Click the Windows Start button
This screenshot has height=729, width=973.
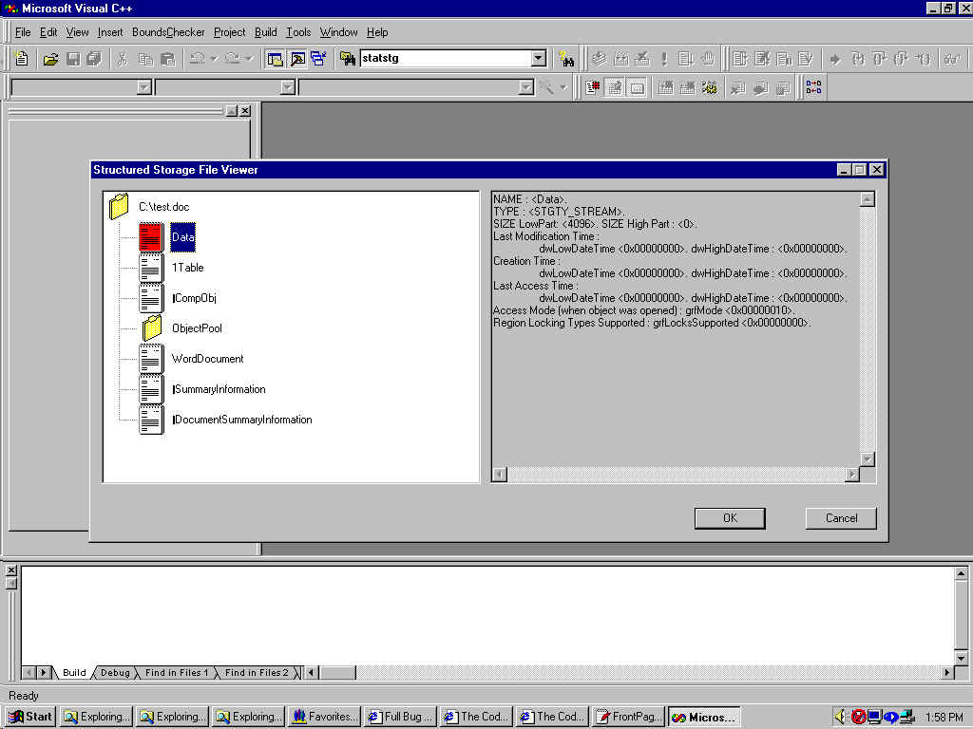[x=29, y=717]
